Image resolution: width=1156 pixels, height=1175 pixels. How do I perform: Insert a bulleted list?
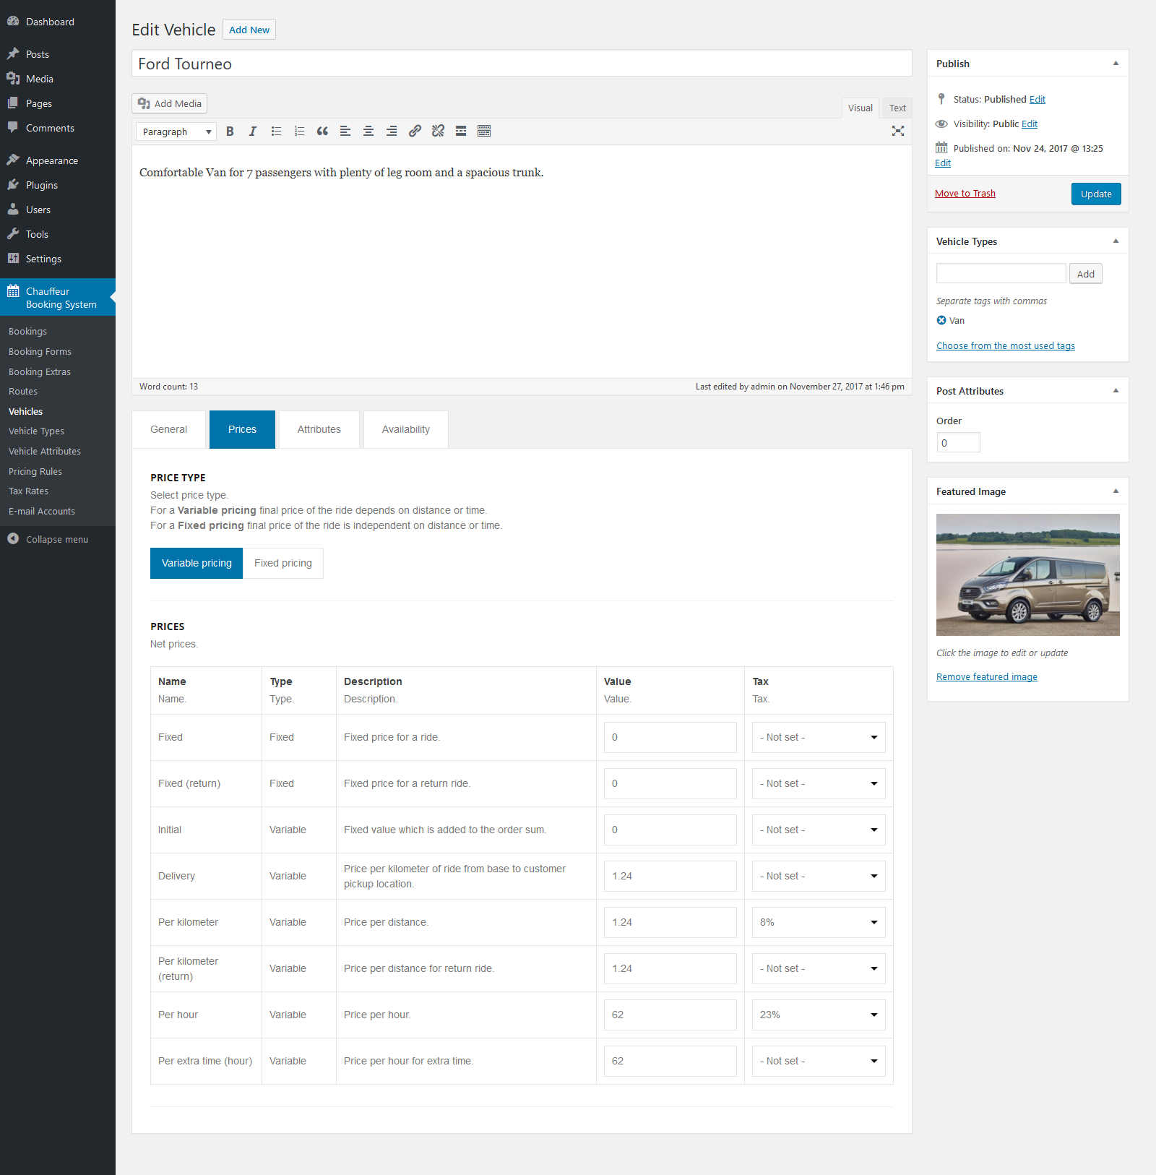coord(276,131)
